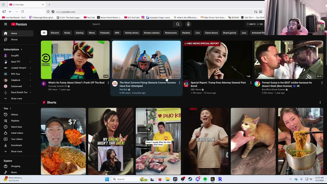Select the All filter chip
The width and height of the screenshot is (327, 184).
click(44, 33)
